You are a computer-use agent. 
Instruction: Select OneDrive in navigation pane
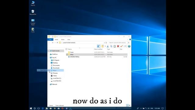click(55, 54)
